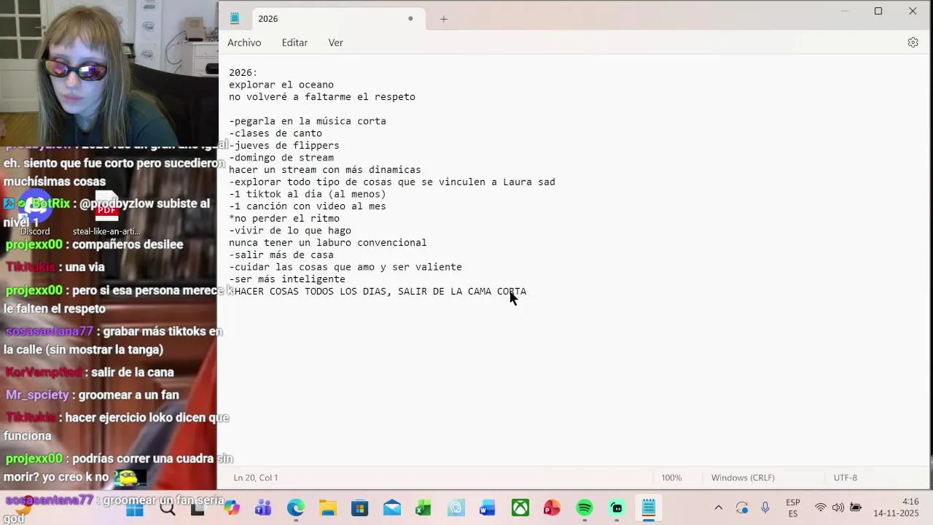Click the 100% zoom level in status bar
The image size is (933, 525).
click(671, 478)
